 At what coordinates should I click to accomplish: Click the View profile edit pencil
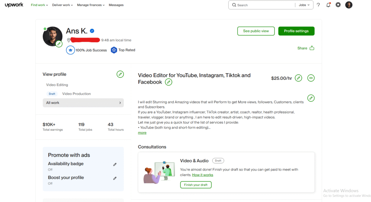tap(120, 74)
